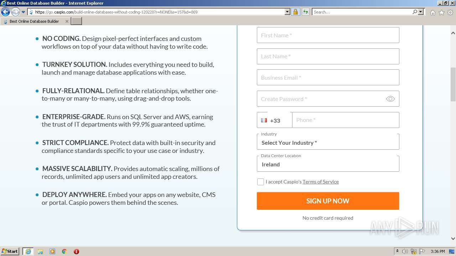The width and height of the screenshot is (456, 256).
Task: Open the network connection tray icon
Action: point(414,251)
